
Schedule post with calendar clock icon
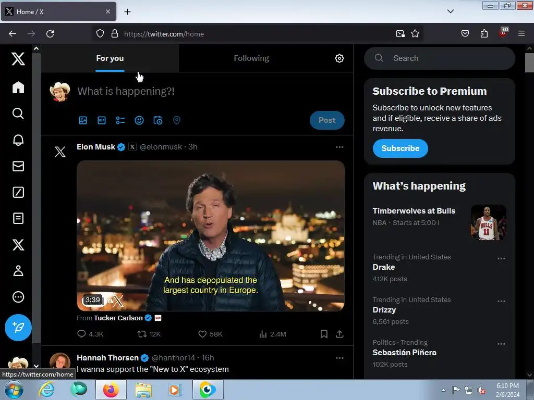[x=157, y=120]
